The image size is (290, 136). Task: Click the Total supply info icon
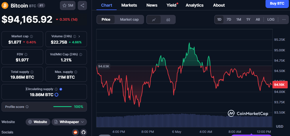(32, 72)
